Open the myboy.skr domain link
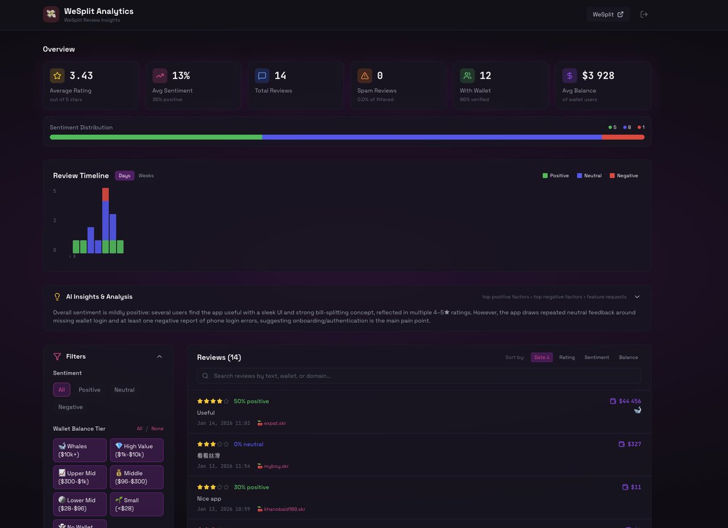Screen dimensions: 728x528 click(x=272, y=466)
